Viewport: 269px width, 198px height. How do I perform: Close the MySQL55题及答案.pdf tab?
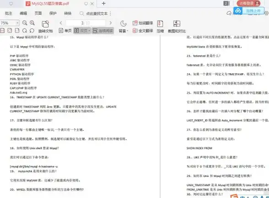[92, 4]
